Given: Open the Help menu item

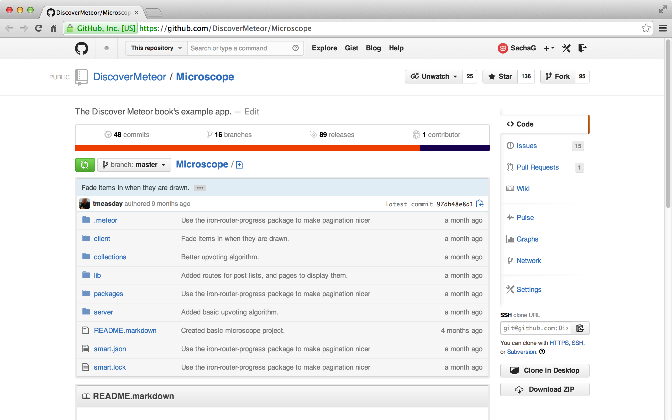Looking at the screenshot, I should pyautogui.click(x=396, y=48).
